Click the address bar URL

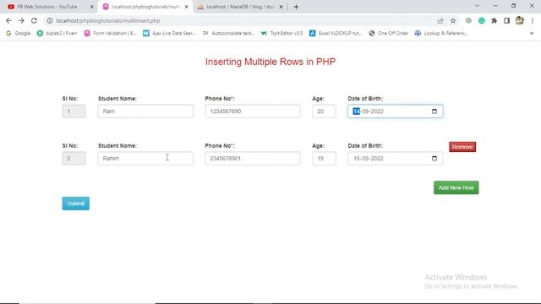[108, 20]
